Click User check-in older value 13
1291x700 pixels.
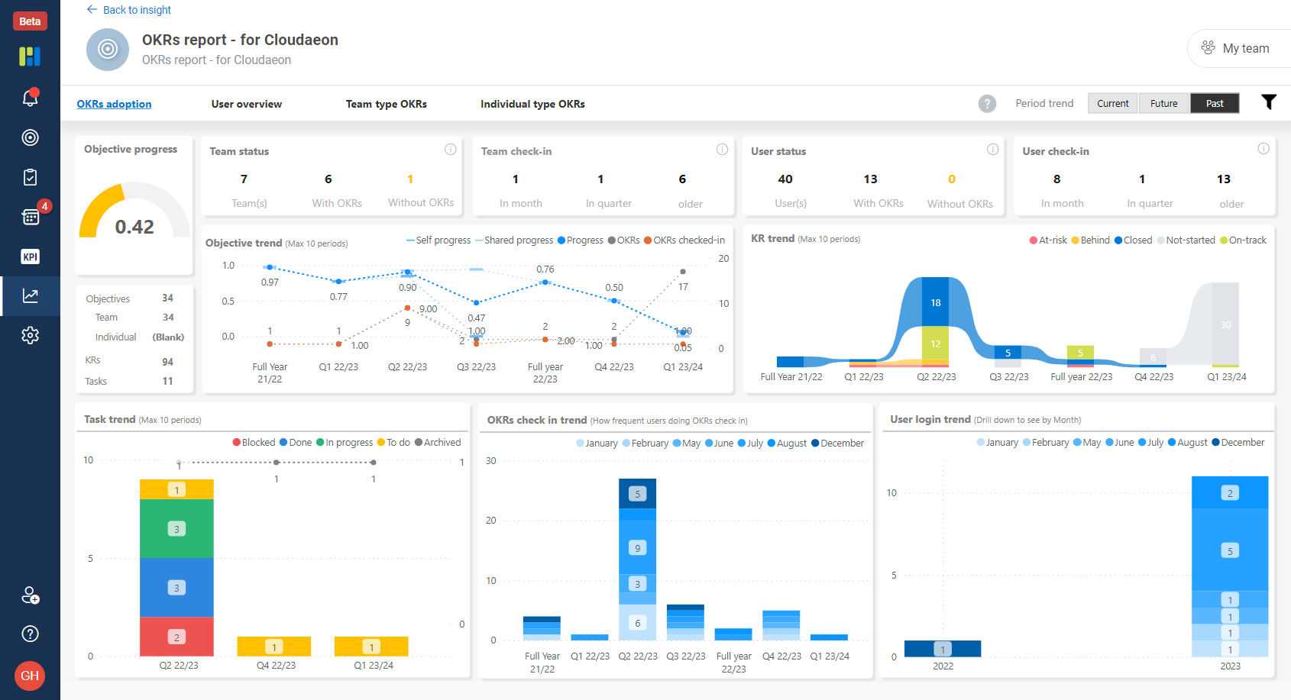point(1224,179)
